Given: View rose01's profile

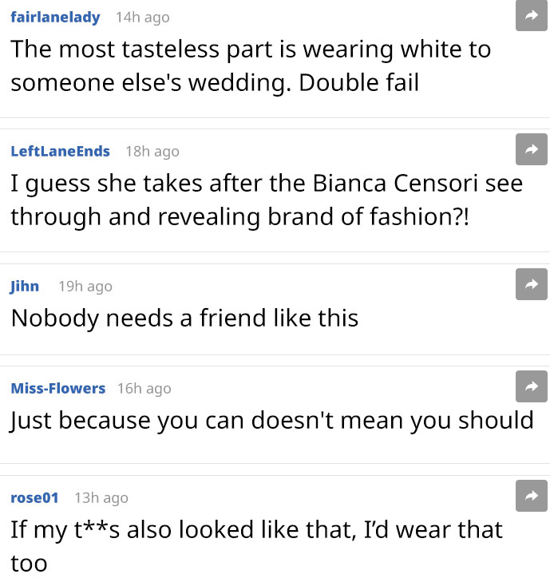Looking at the screenshot, I should 34,497.
